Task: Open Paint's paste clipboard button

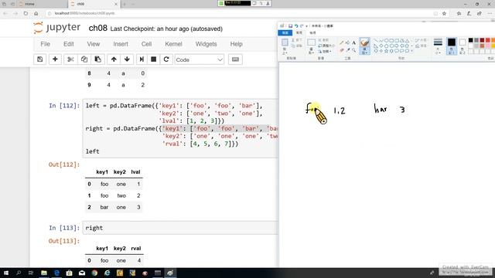Action: (x=285, y=46)
